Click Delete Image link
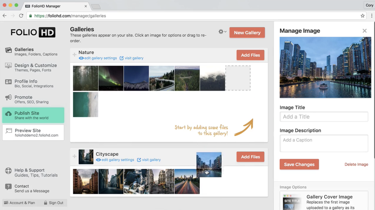375x210 pixels. point(356,164)
